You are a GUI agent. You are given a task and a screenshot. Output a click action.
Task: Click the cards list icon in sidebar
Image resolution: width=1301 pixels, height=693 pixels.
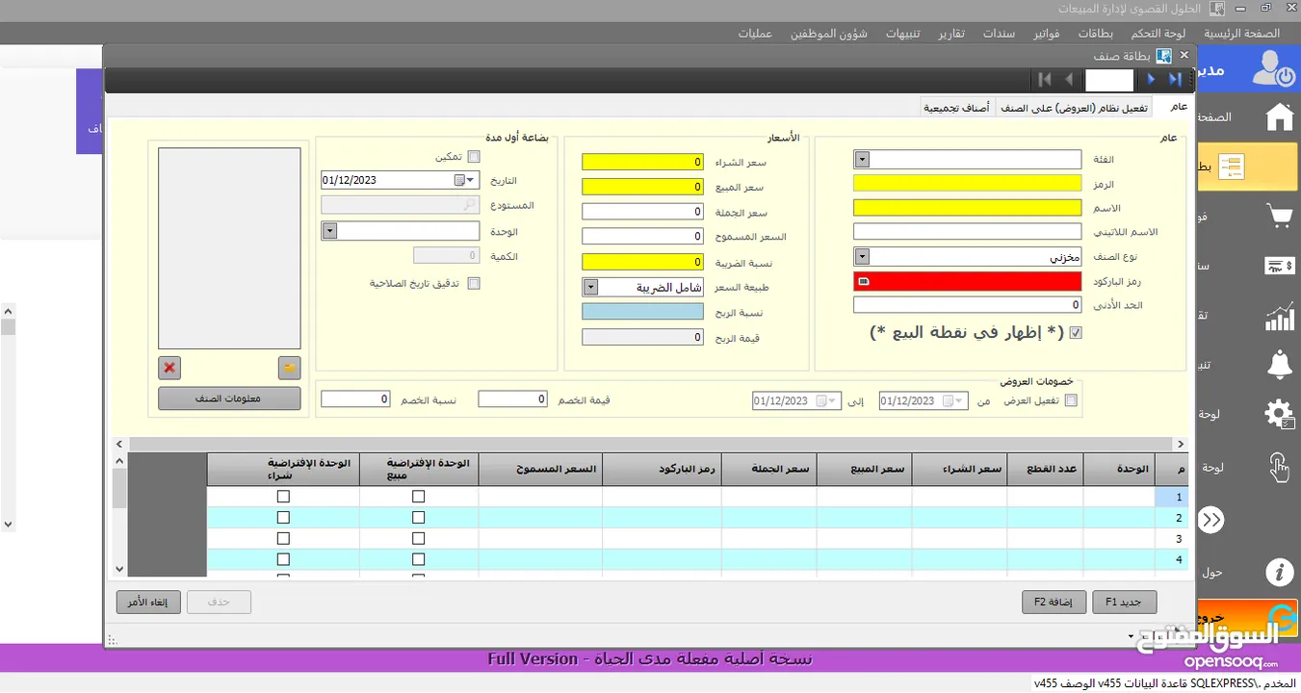pyautogui.click(x=1230, y=167)
